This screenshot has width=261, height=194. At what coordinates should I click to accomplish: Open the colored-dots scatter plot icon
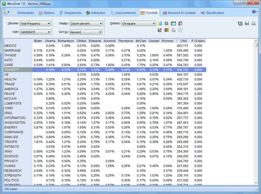[x=160, y=30]
